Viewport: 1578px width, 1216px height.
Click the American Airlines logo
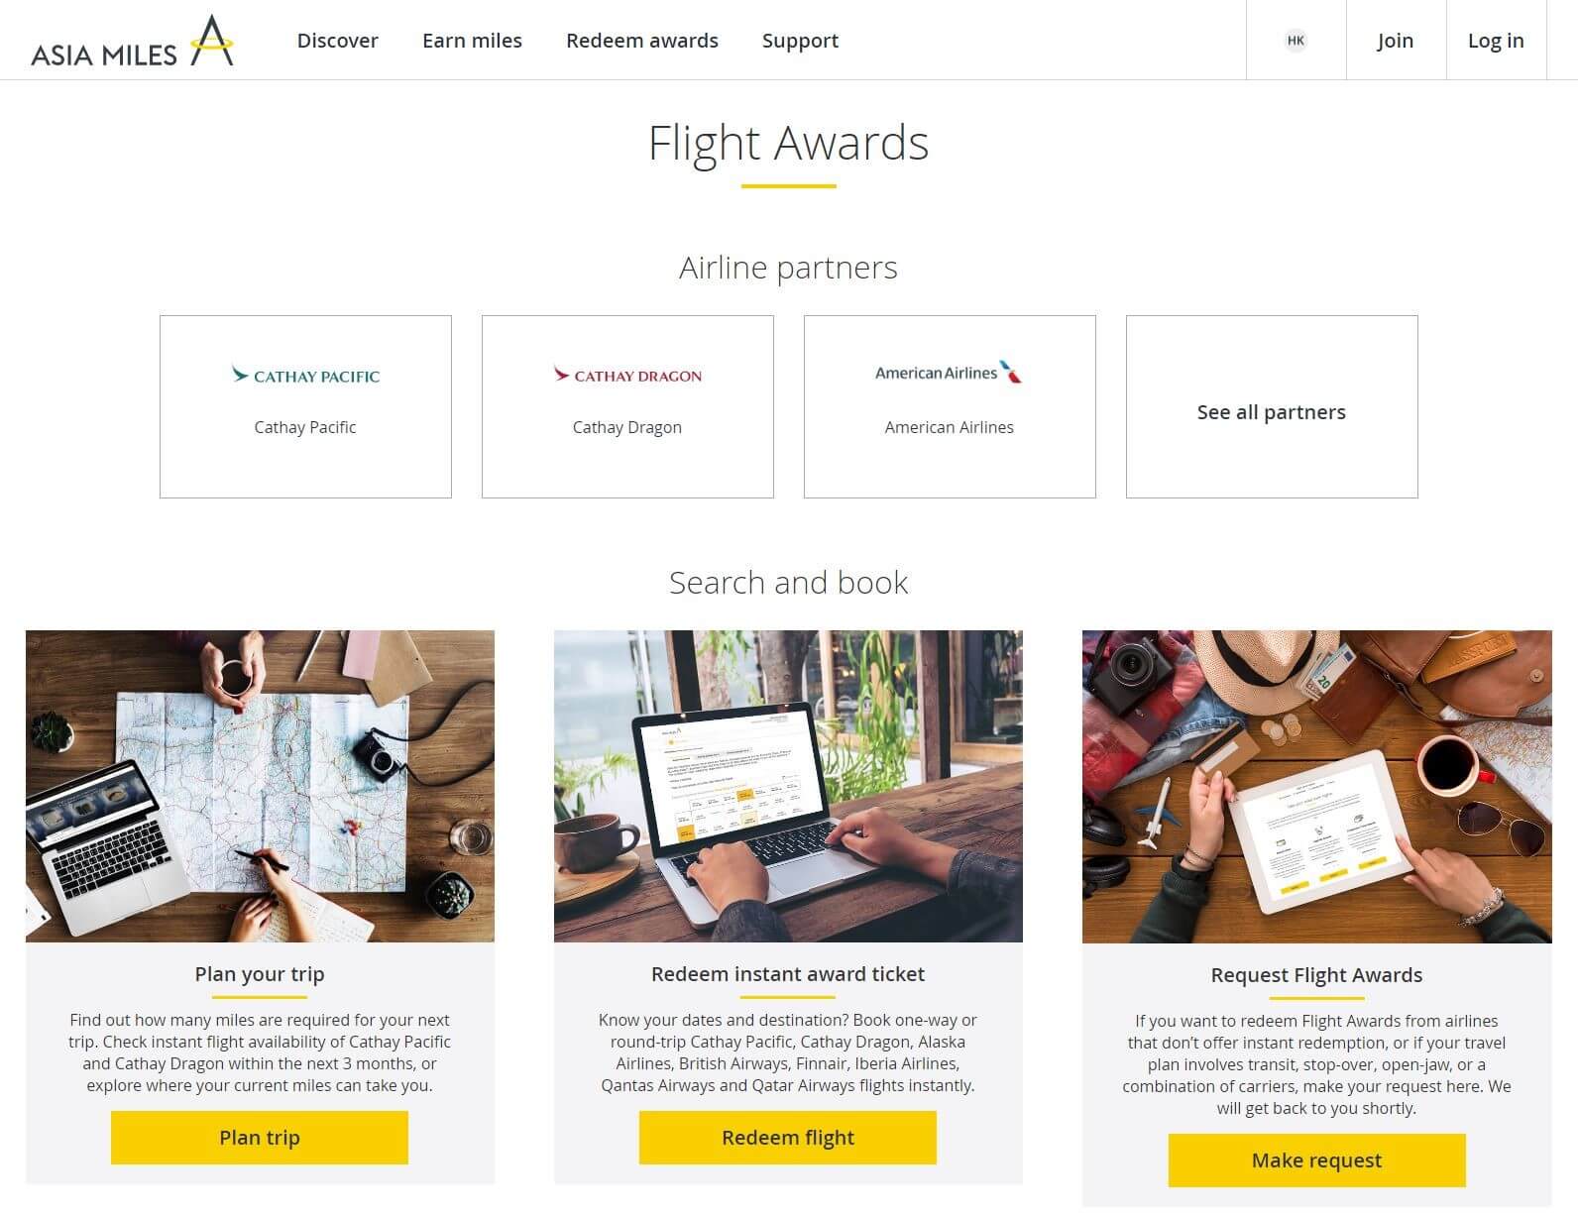(x=949, y=373)
